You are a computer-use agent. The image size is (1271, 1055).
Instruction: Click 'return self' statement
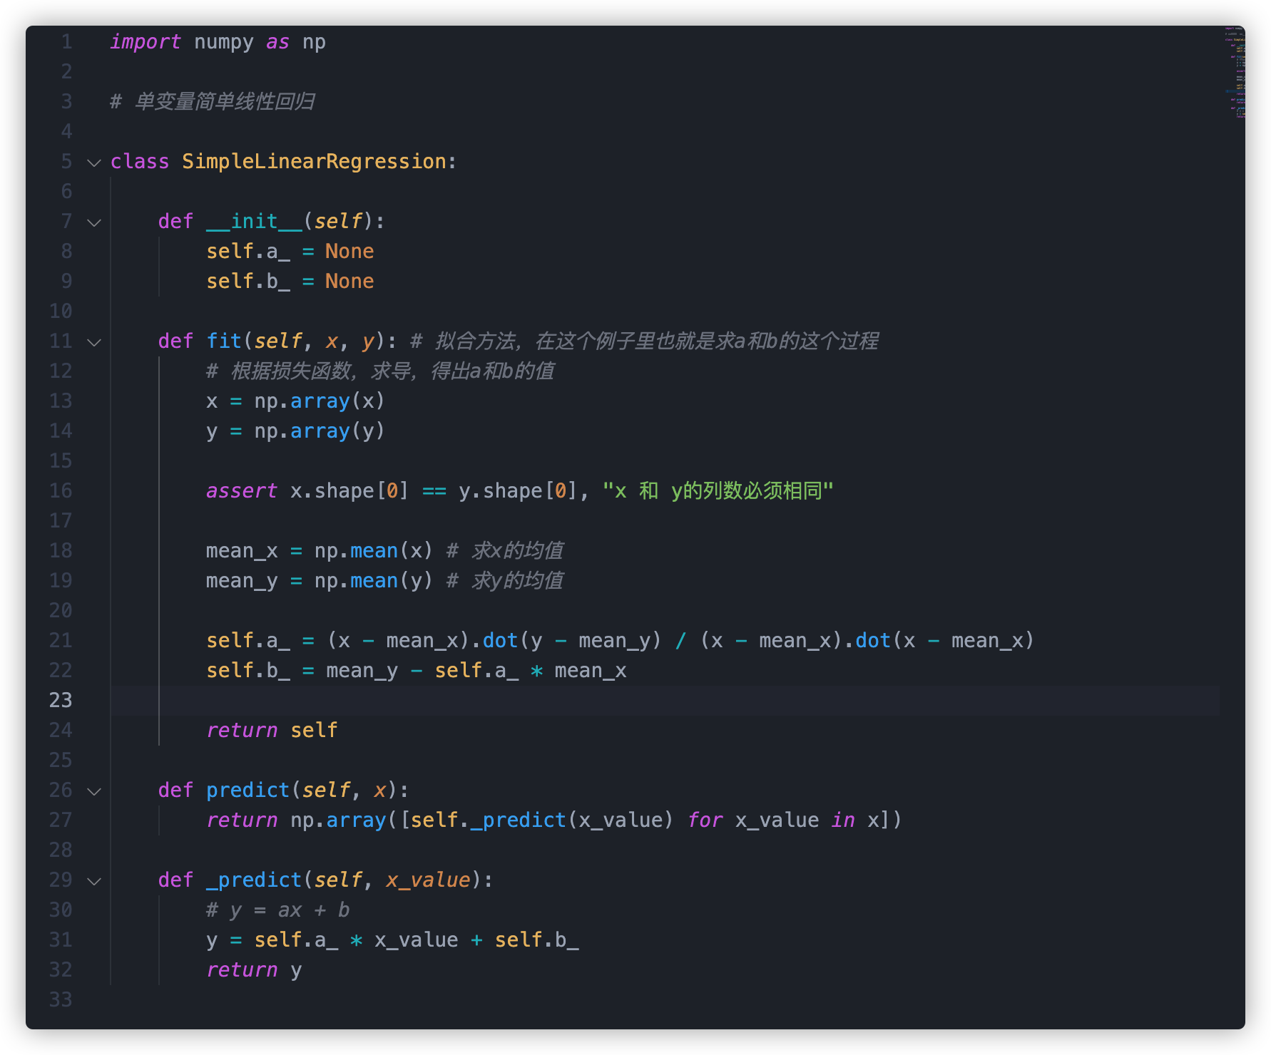272,731
